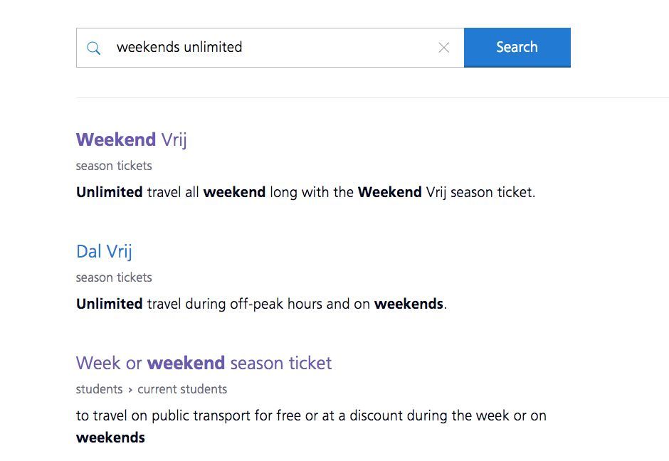The height and width of the screenshot is (461, 669).
Task: Click bold 'weekends' ending the Dal Vrij description
Action: pyautogui.click(x=409, y=304)
